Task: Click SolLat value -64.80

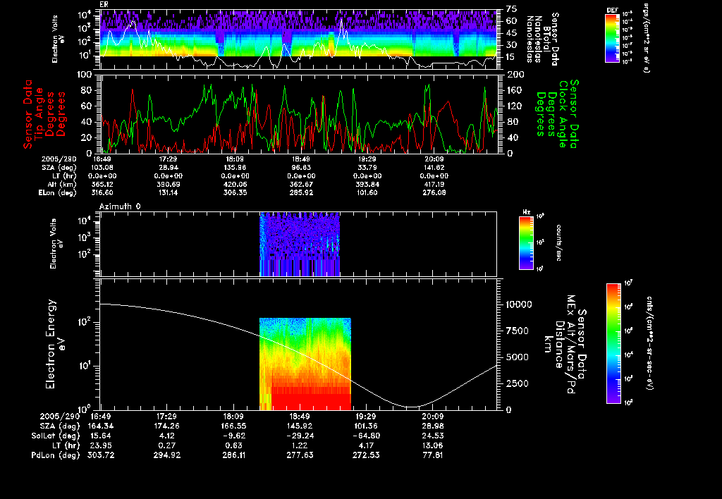Action: [366, 436]
